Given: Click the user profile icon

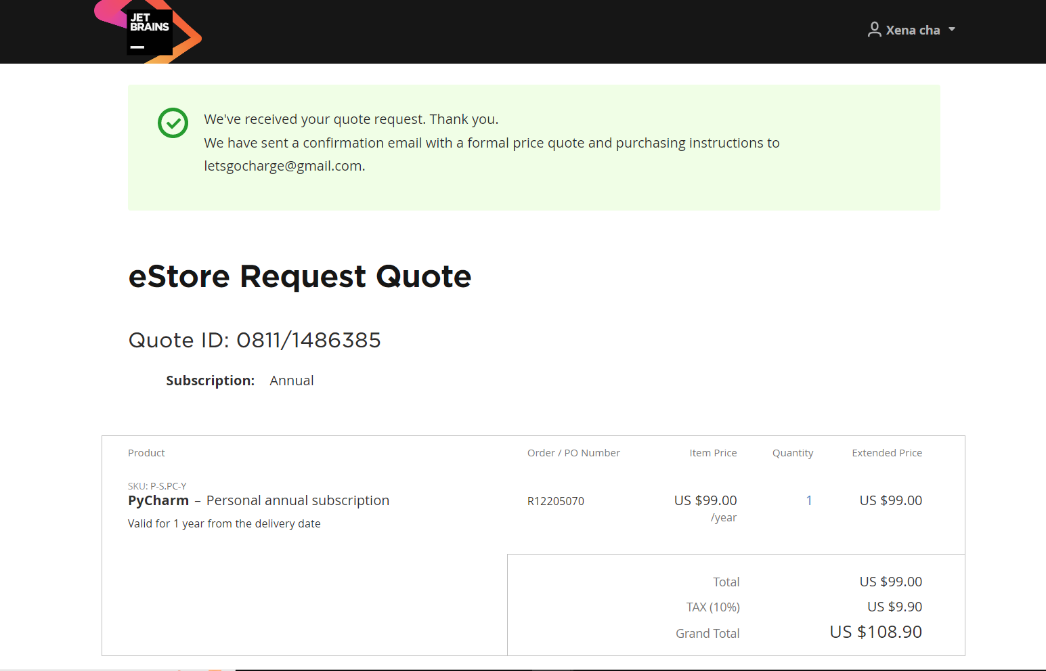Looking at the screenshot, I should 875,30.
